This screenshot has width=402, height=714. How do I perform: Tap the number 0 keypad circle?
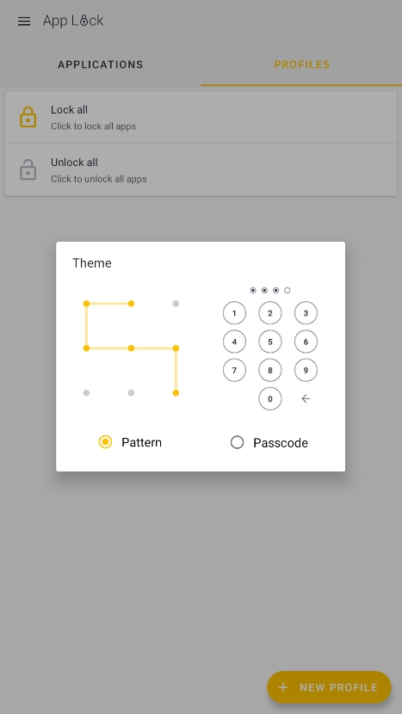[x=269, y=399]
